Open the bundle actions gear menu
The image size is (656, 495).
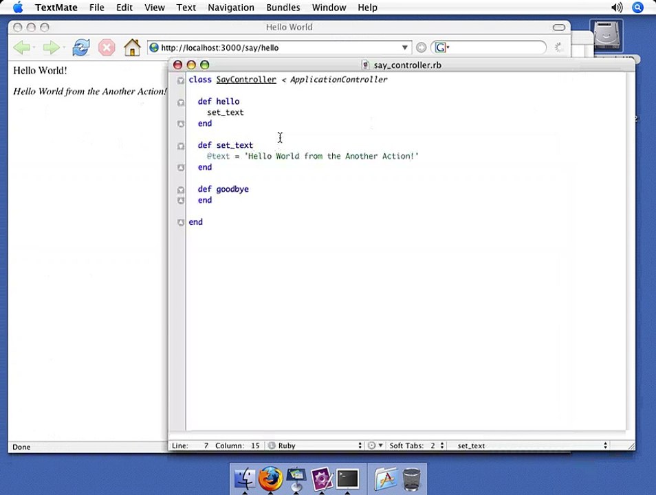[375, 445]
